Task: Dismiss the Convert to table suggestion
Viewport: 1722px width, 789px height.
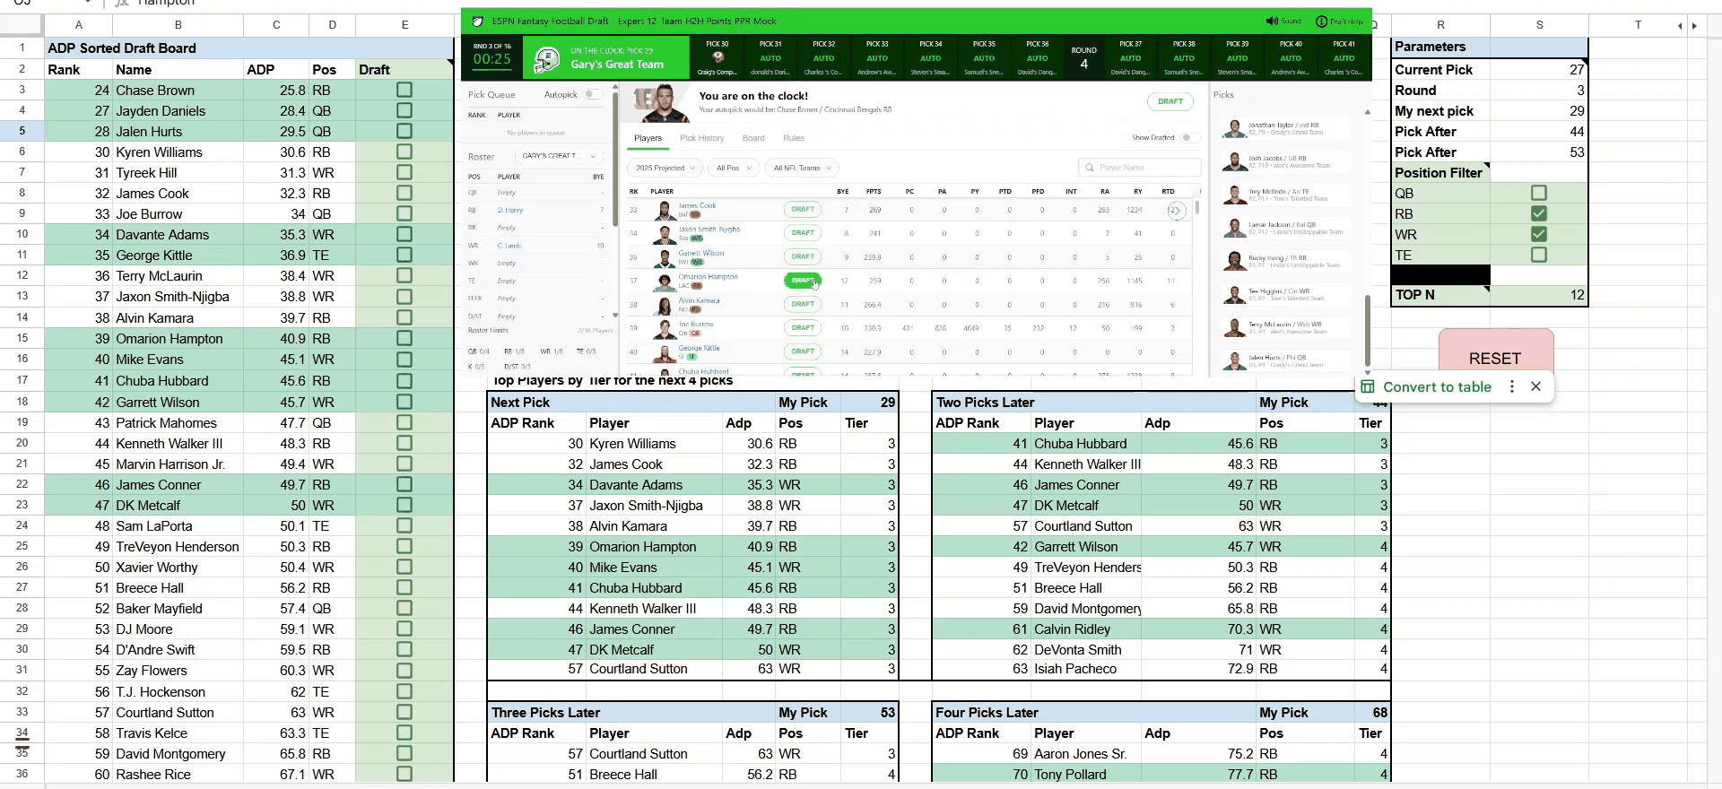Action: (1536, 386)
